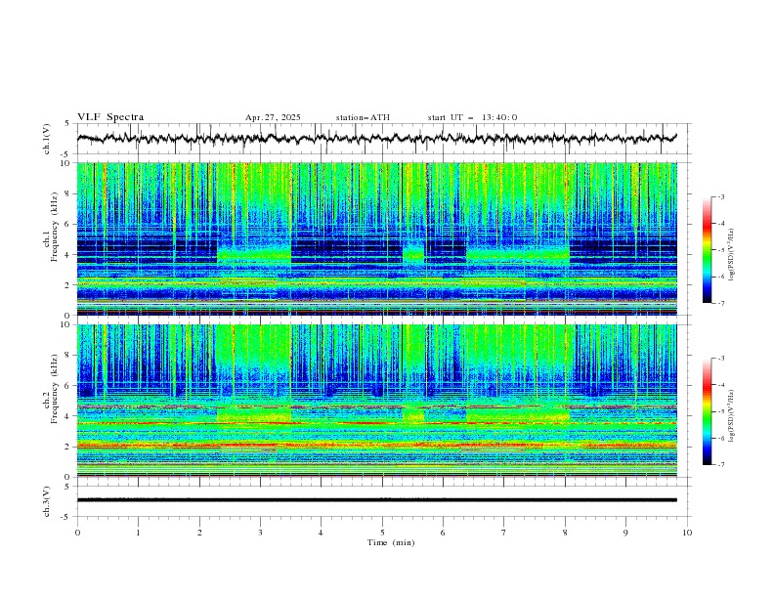Click the time axis tick label '10'
This screenshot has height=598, width=774.
pyautogui.click(x=687, y=533)
